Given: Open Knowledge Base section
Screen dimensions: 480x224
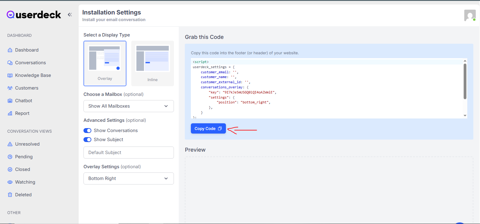Looking at the screenshot, I should click(x=33, y=75).
